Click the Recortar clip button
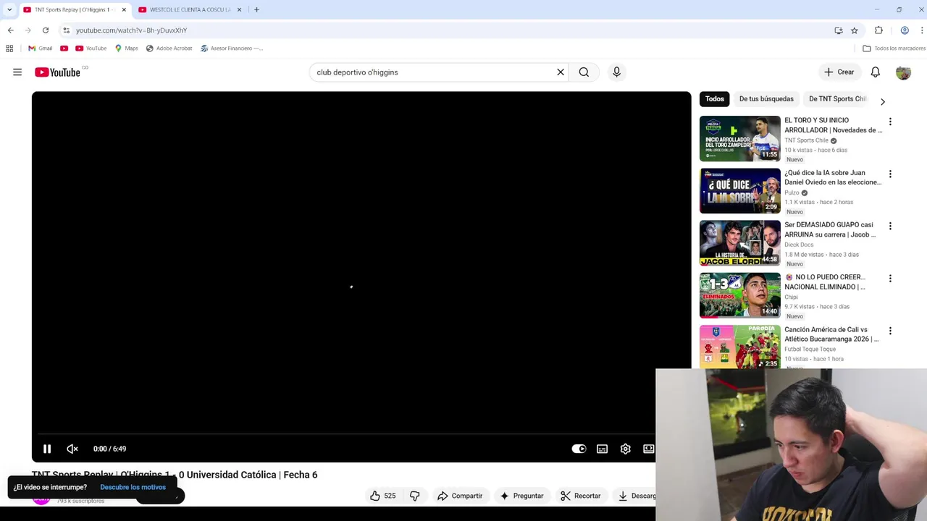 tap(581, 496)
